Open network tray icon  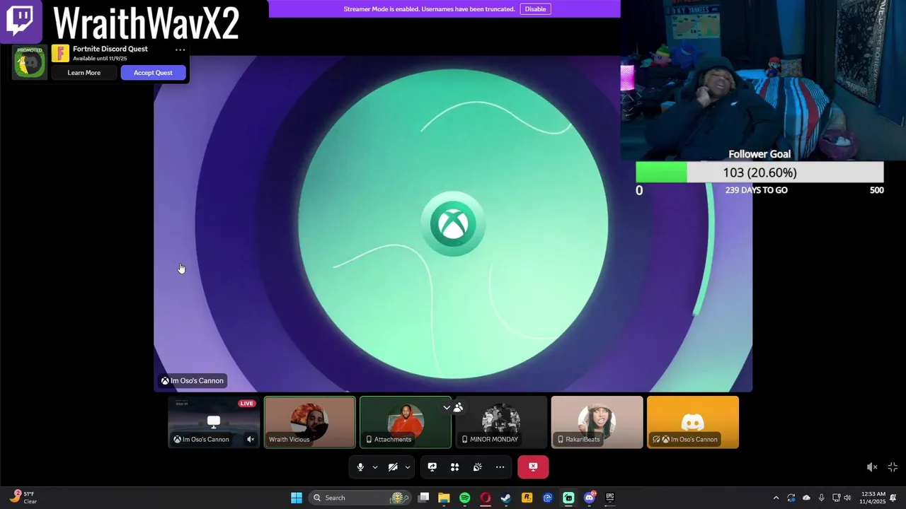[x=836, y=498]
